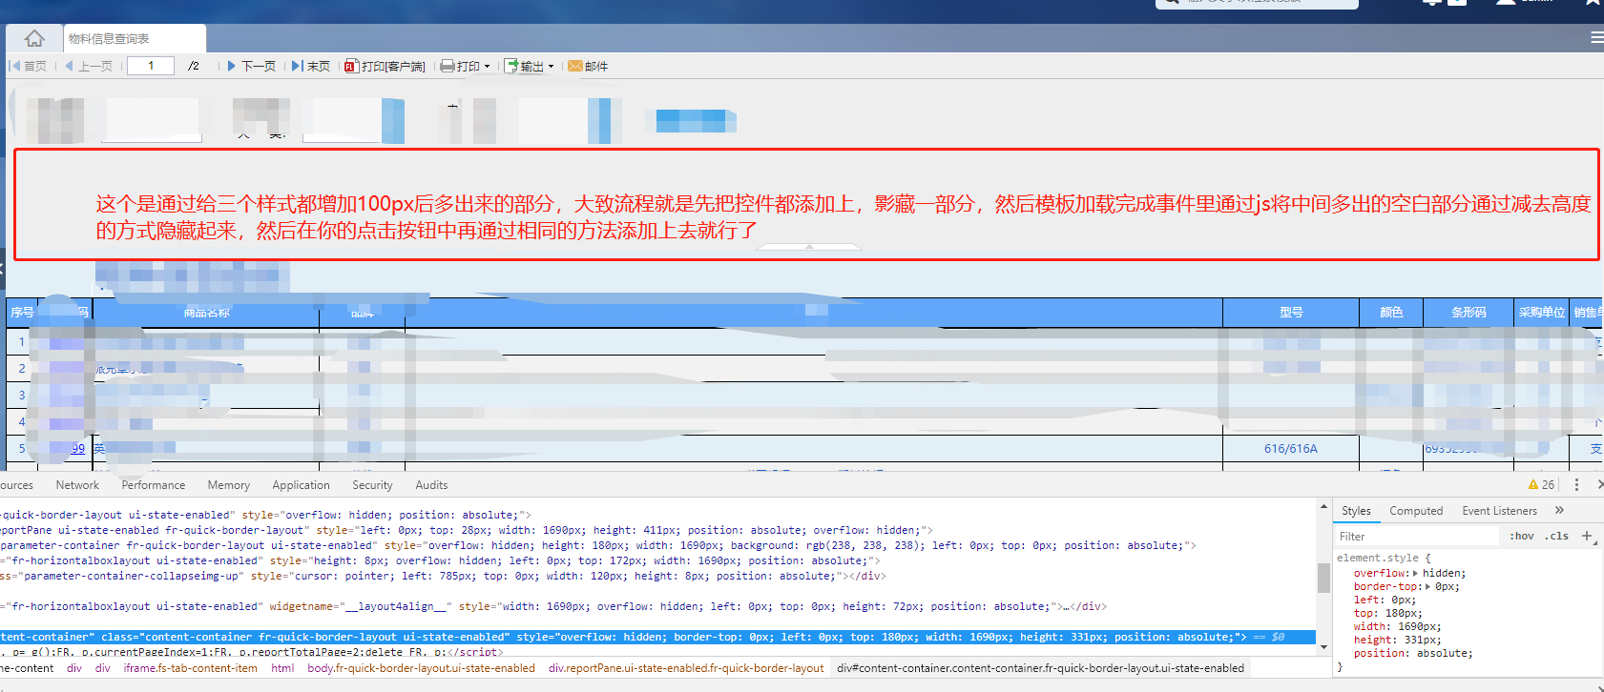Viewport: 1604px width, 692px height.
Task: Switch to the Styles pane tab
Action: coord(1356,511)
